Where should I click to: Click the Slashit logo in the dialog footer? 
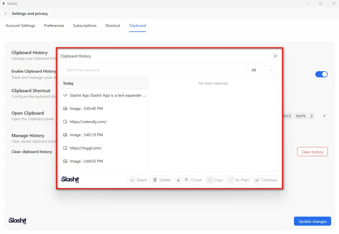click(70, 180)
